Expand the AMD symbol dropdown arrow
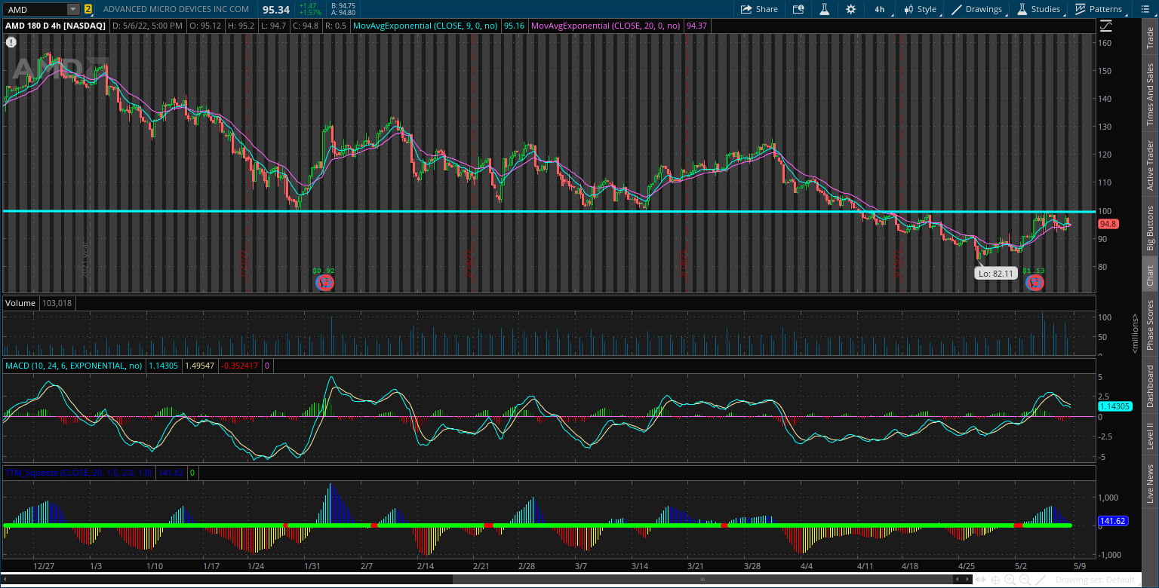 (x=73, y=9)
